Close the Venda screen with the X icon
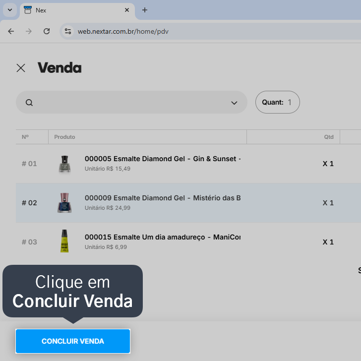Image resolution: width=361 pixels, height=361 pixels. [21, 68]
